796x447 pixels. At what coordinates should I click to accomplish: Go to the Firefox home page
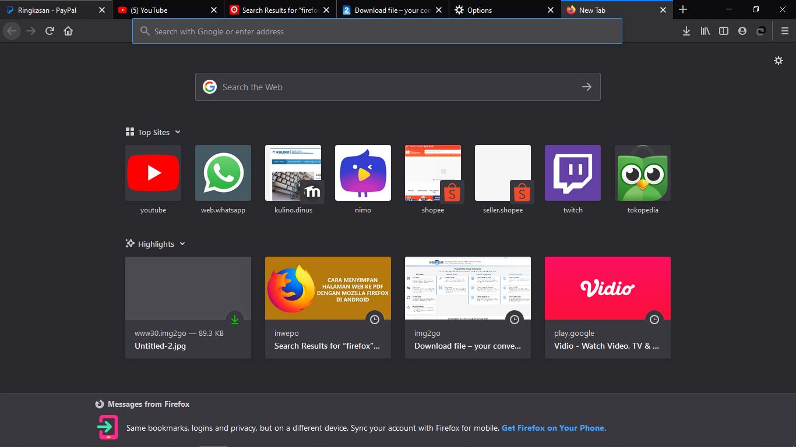click(68, 31)
